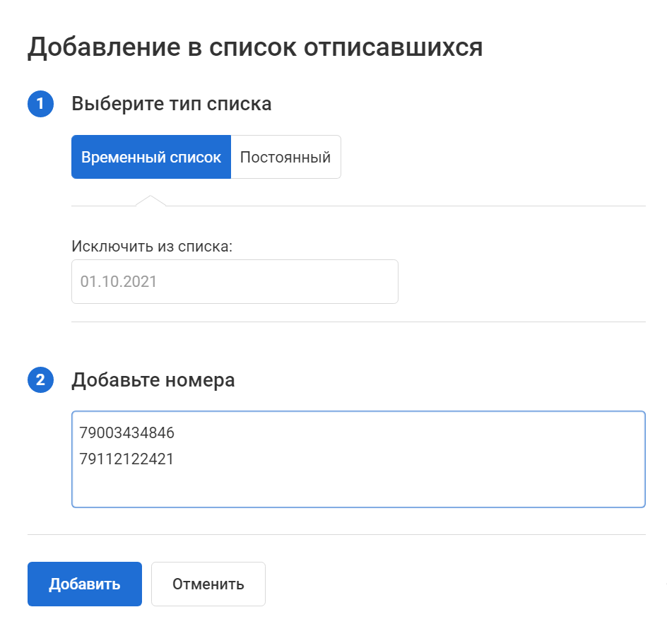Click the number 79112122421 in the list
This screenshot has width=667, height=636.
coord(127,459)
